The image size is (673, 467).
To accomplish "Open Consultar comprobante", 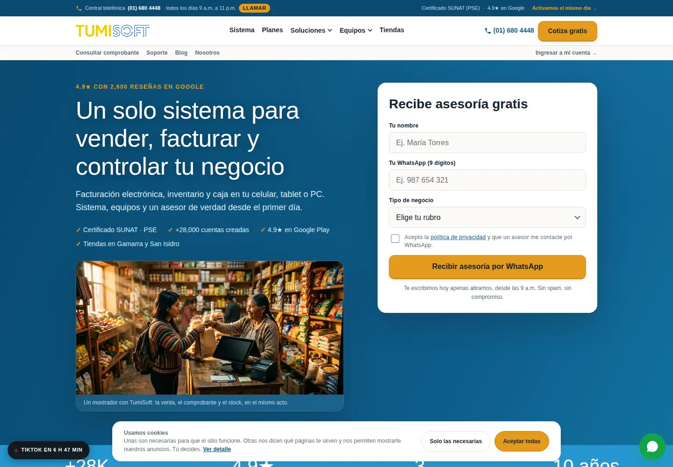I will coord(107,53).
